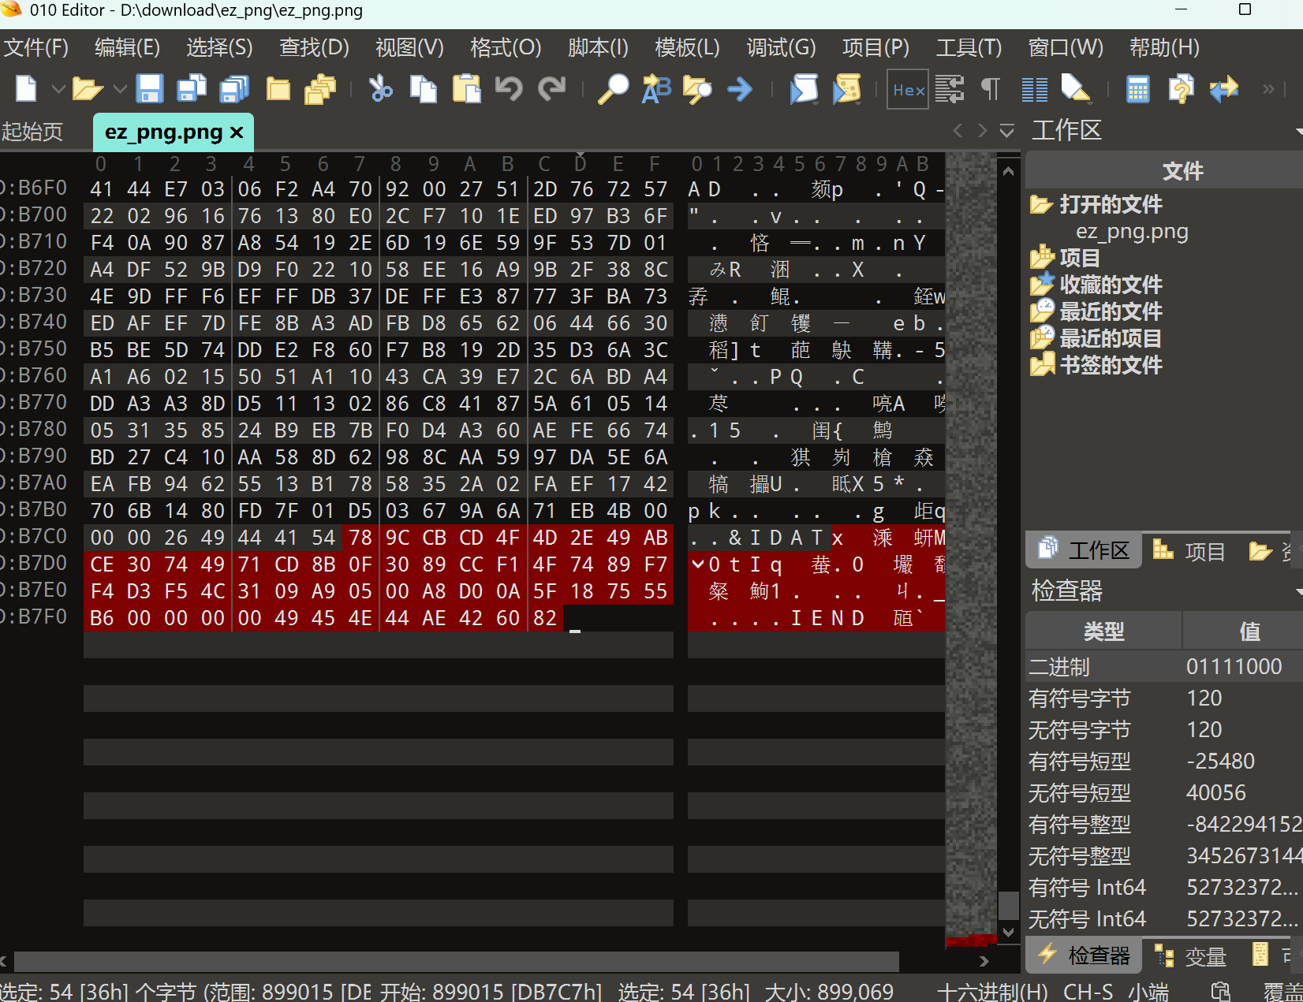Viewport: 1303px width, 1002px height.
Task: Click the Goto arrow icon
Action: tap(740, 88)
